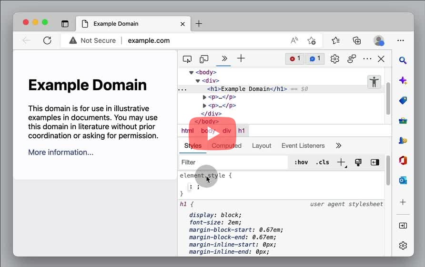
Task: Toggle rendering emulations paintbrush icon
Action: 358,162
